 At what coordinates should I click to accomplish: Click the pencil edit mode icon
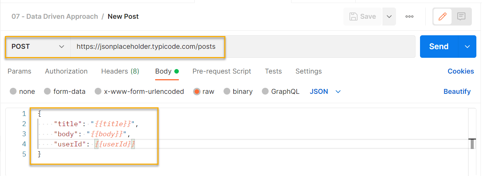click(x=443, y=17)
